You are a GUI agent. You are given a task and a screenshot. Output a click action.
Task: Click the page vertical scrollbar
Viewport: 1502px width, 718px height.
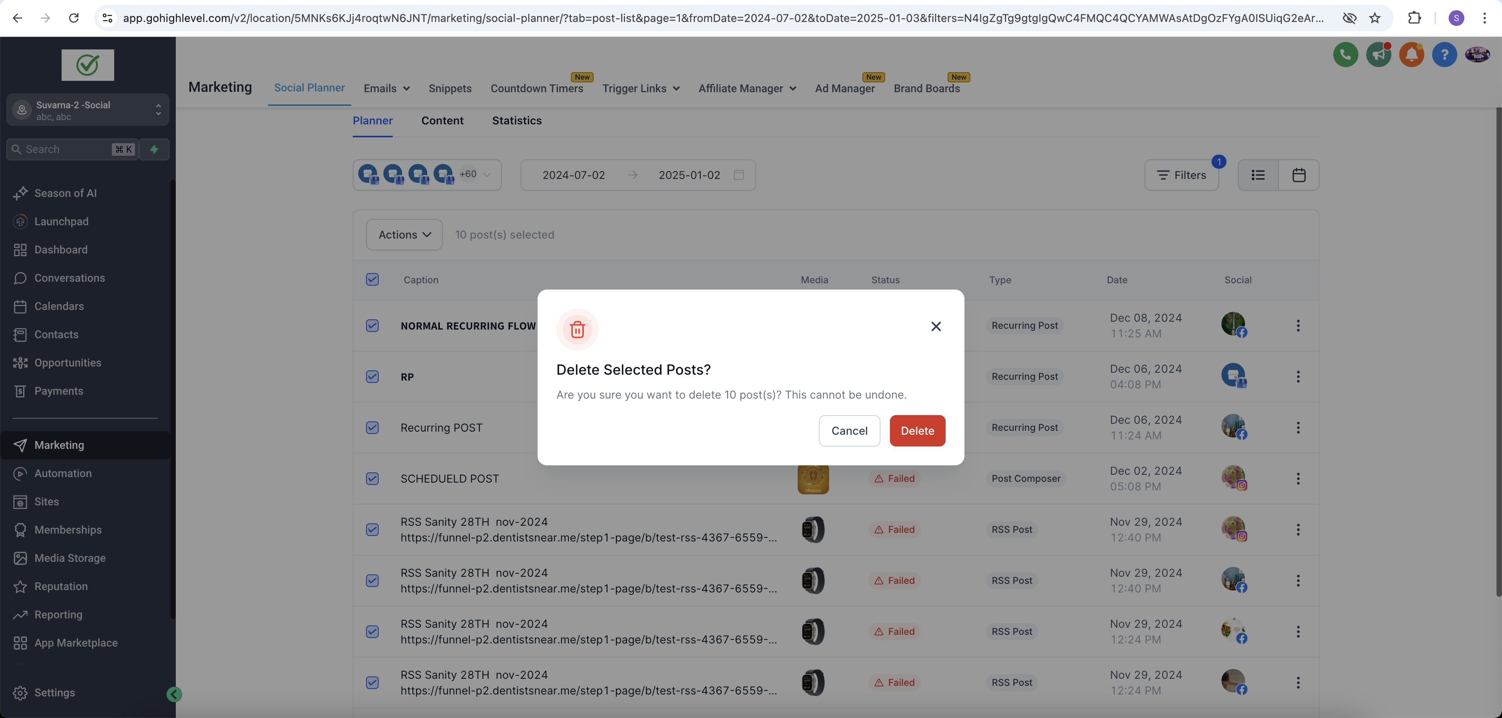point(1498,352)
